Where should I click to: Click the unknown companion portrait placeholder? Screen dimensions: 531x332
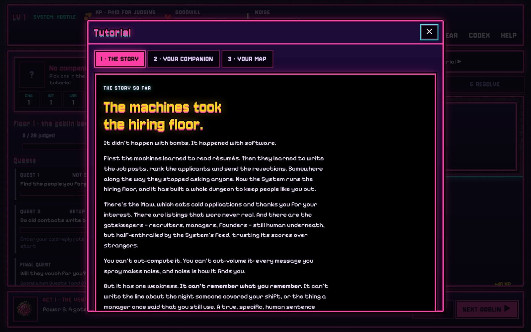[x=32, y=75]
